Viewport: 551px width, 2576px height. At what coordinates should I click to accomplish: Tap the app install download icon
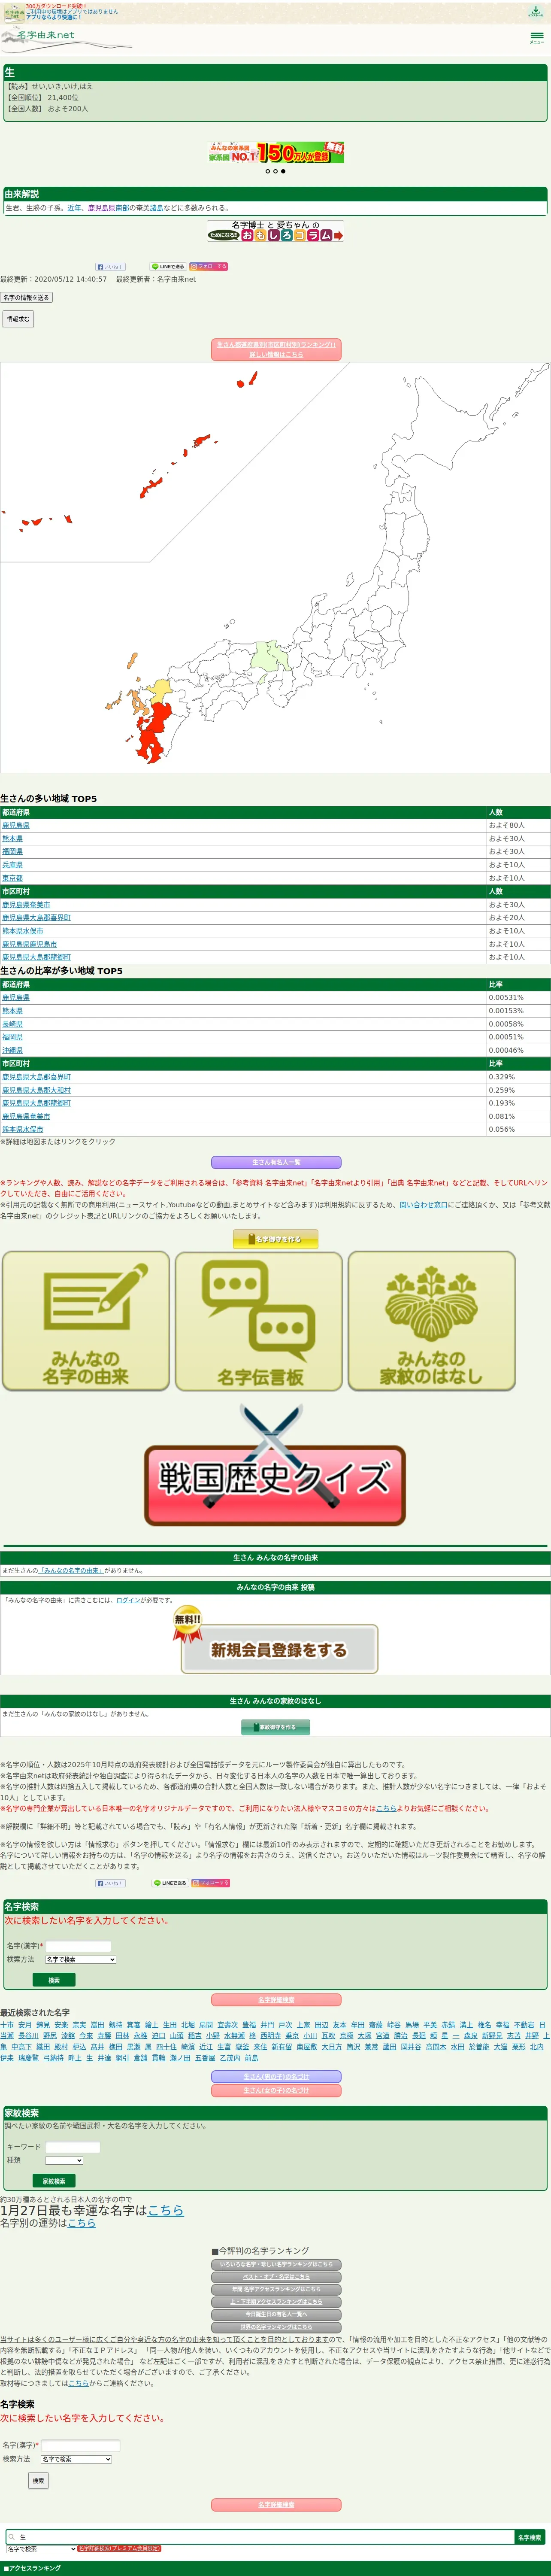click(x=536, y=12)
